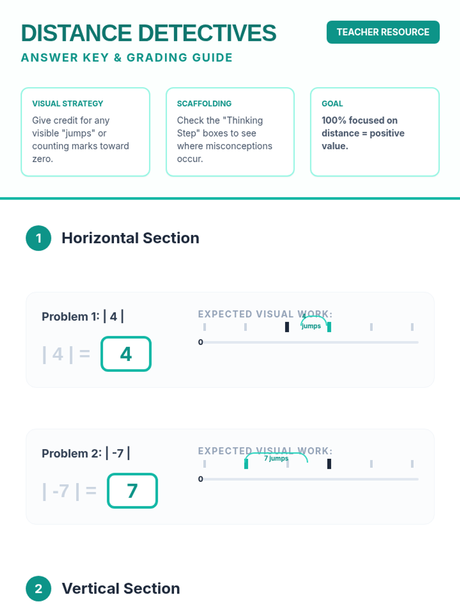Select the Goal info card

(375, 132)
